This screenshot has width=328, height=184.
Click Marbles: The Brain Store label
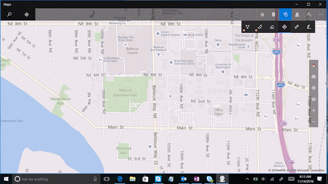tap(125, 39)
